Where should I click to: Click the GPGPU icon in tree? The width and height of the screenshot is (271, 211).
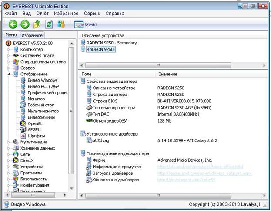(x=23, y=129)
